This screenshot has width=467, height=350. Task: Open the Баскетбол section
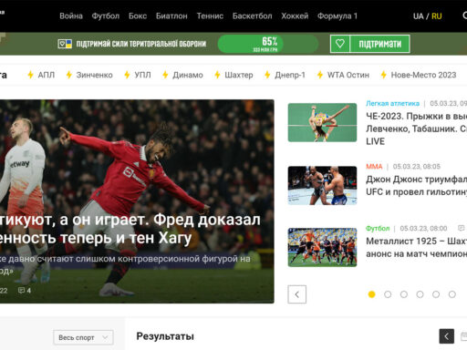[252, 15]
